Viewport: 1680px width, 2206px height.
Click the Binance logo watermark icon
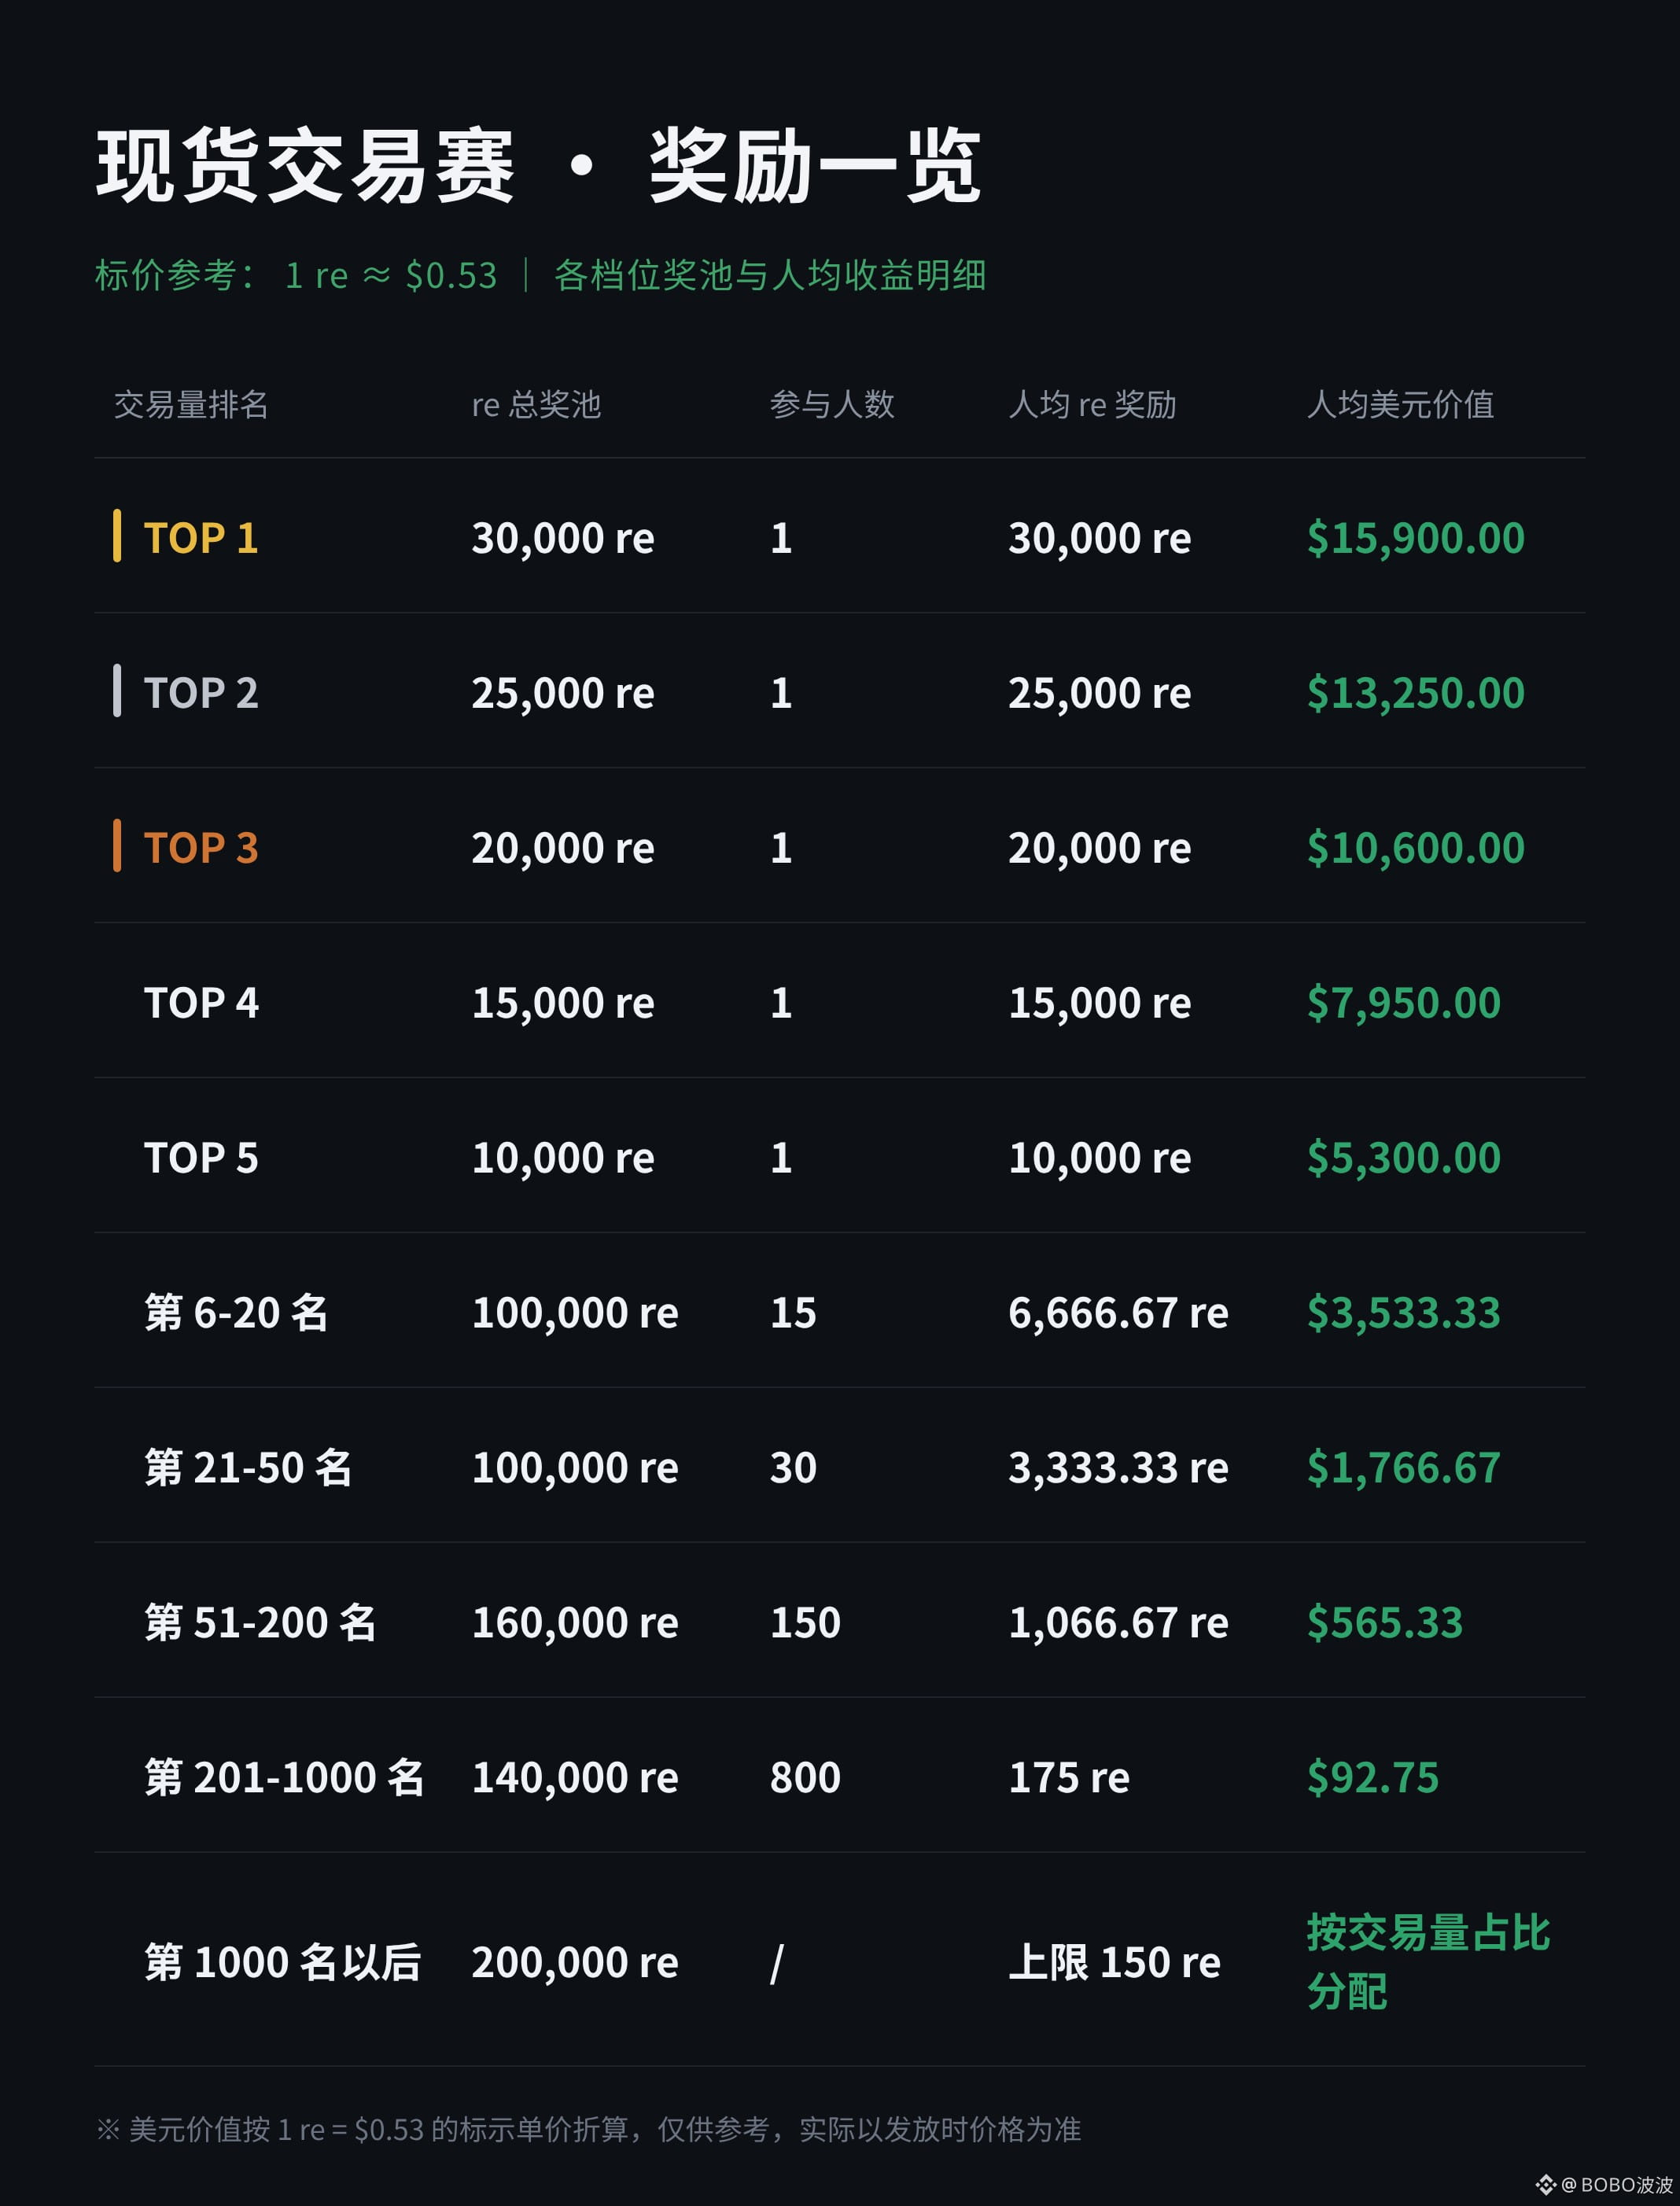click(1546, 2184)
